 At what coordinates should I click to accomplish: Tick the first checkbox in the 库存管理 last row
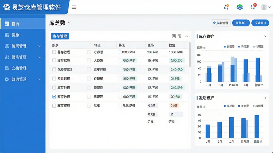54,105
